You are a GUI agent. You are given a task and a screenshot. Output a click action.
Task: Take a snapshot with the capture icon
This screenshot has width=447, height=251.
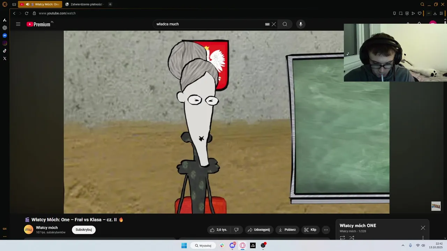click(x=401, y=13)
